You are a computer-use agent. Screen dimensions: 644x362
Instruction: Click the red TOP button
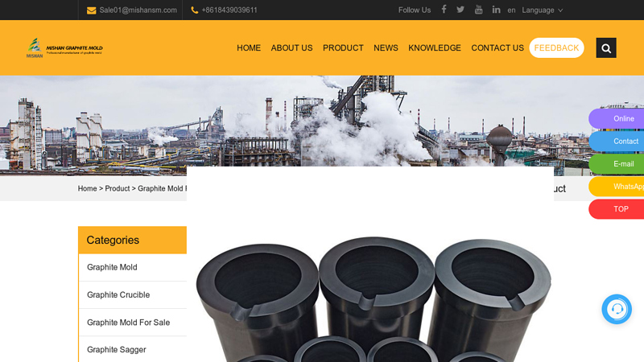click(620, 209)
